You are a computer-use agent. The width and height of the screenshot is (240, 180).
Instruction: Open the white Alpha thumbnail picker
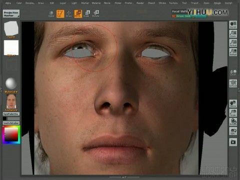click(11, 48)
